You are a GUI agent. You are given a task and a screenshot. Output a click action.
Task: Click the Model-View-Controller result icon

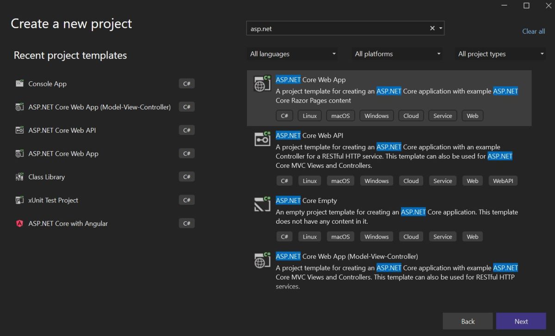262,260
